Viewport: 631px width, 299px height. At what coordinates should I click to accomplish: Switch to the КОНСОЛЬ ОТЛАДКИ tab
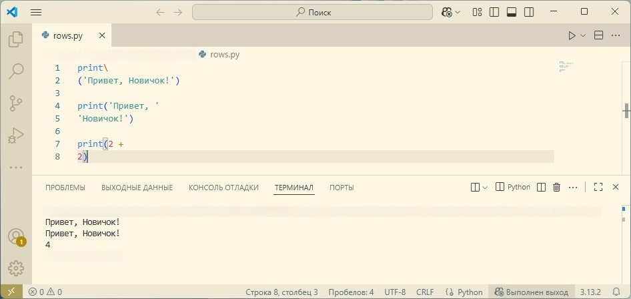click(x=223, y=188)
